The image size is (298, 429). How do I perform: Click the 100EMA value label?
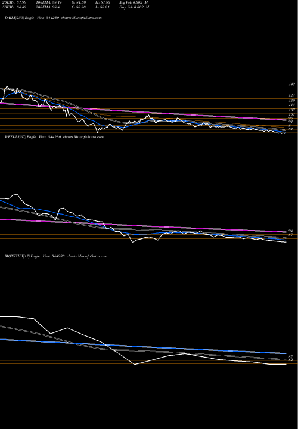coord(48,2)
